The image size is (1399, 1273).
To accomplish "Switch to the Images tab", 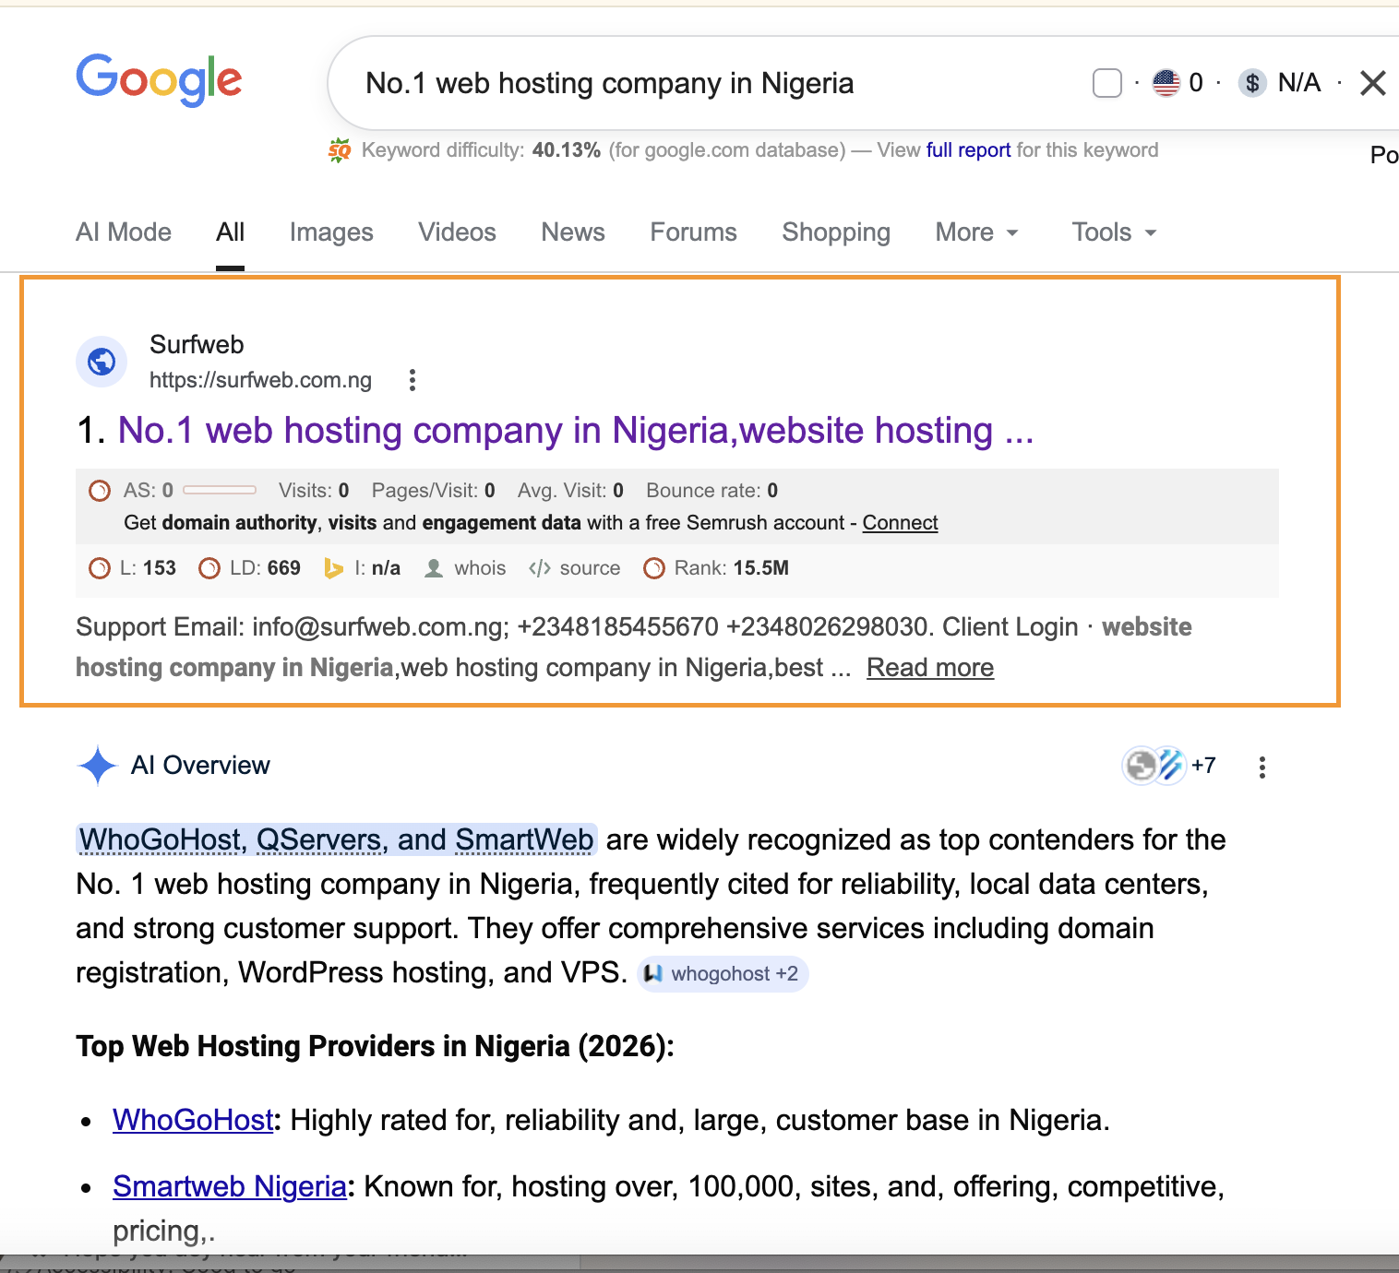I will (x=331, y=232).
